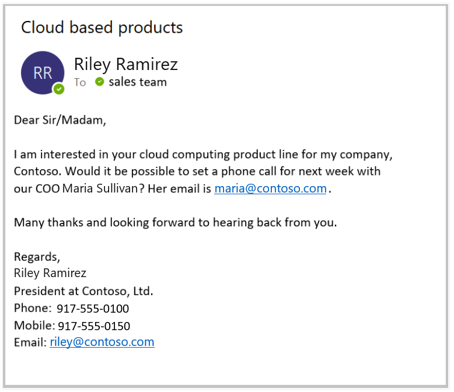Image resolution: width=454 pixels, height=392 pixels.
Task: Click the green check icon beside sales team
Action: point(99,82)
